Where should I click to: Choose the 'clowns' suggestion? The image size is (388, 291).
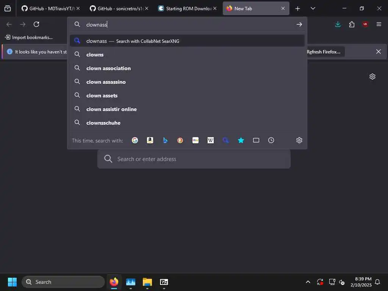(x=187, y=55)
